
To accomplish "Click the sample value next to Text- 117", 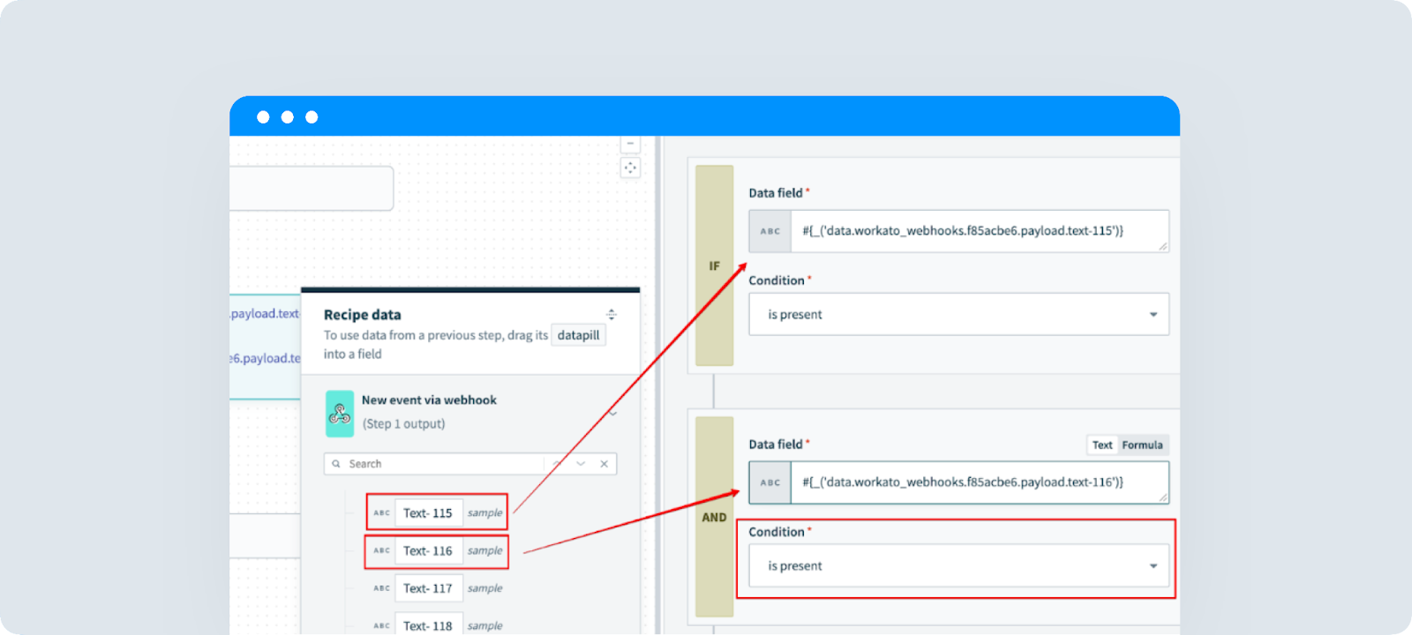I will pos(485,588).
